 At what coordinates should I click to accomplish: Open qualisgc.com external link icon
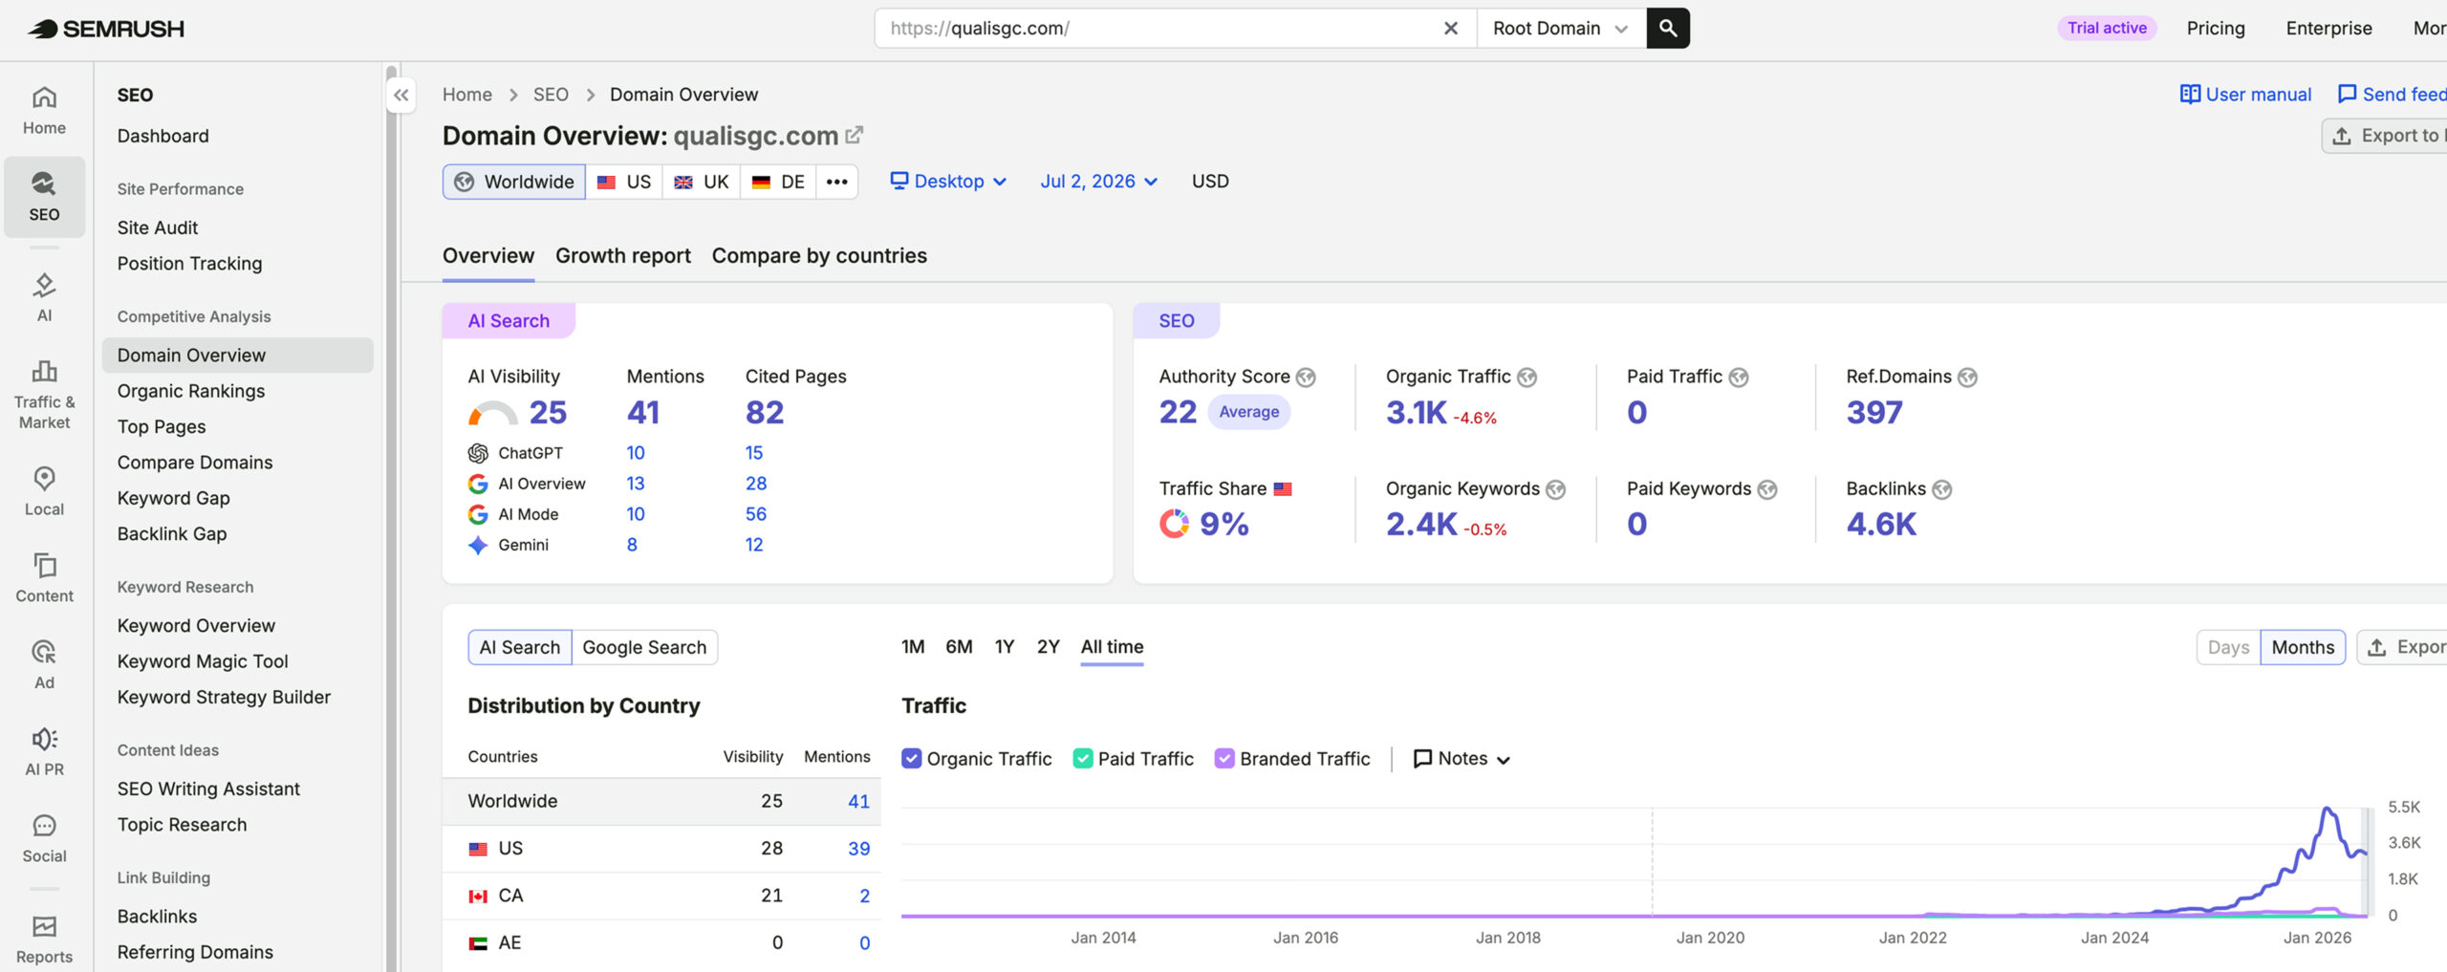click(x=855, y=136)
